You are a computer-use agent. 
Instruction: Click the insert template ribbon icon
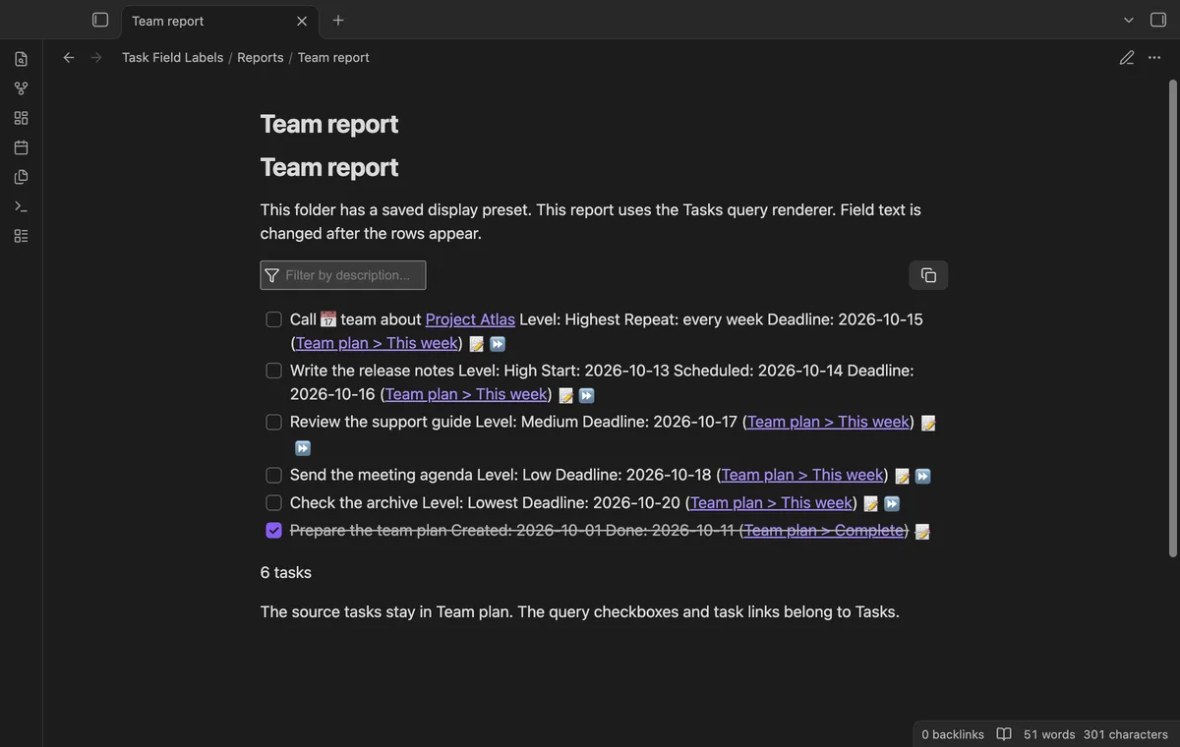21,177
